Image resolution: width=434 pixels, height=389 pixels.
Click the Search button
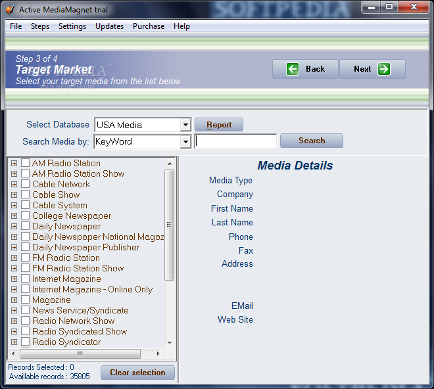[312, 141]
